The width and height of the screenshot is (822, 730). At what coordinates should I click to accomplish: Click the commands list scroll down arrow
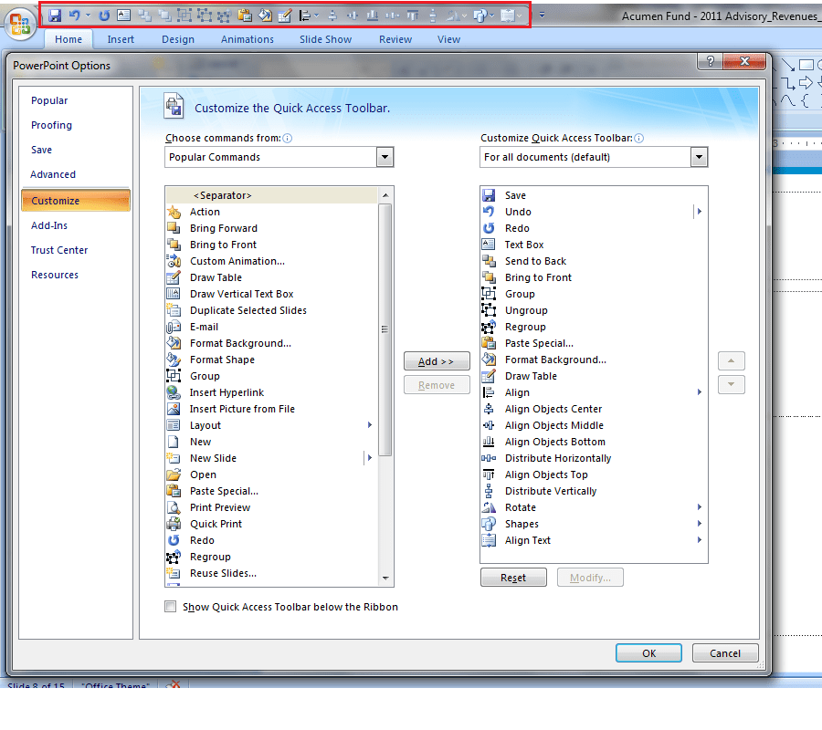coord(385,579)
